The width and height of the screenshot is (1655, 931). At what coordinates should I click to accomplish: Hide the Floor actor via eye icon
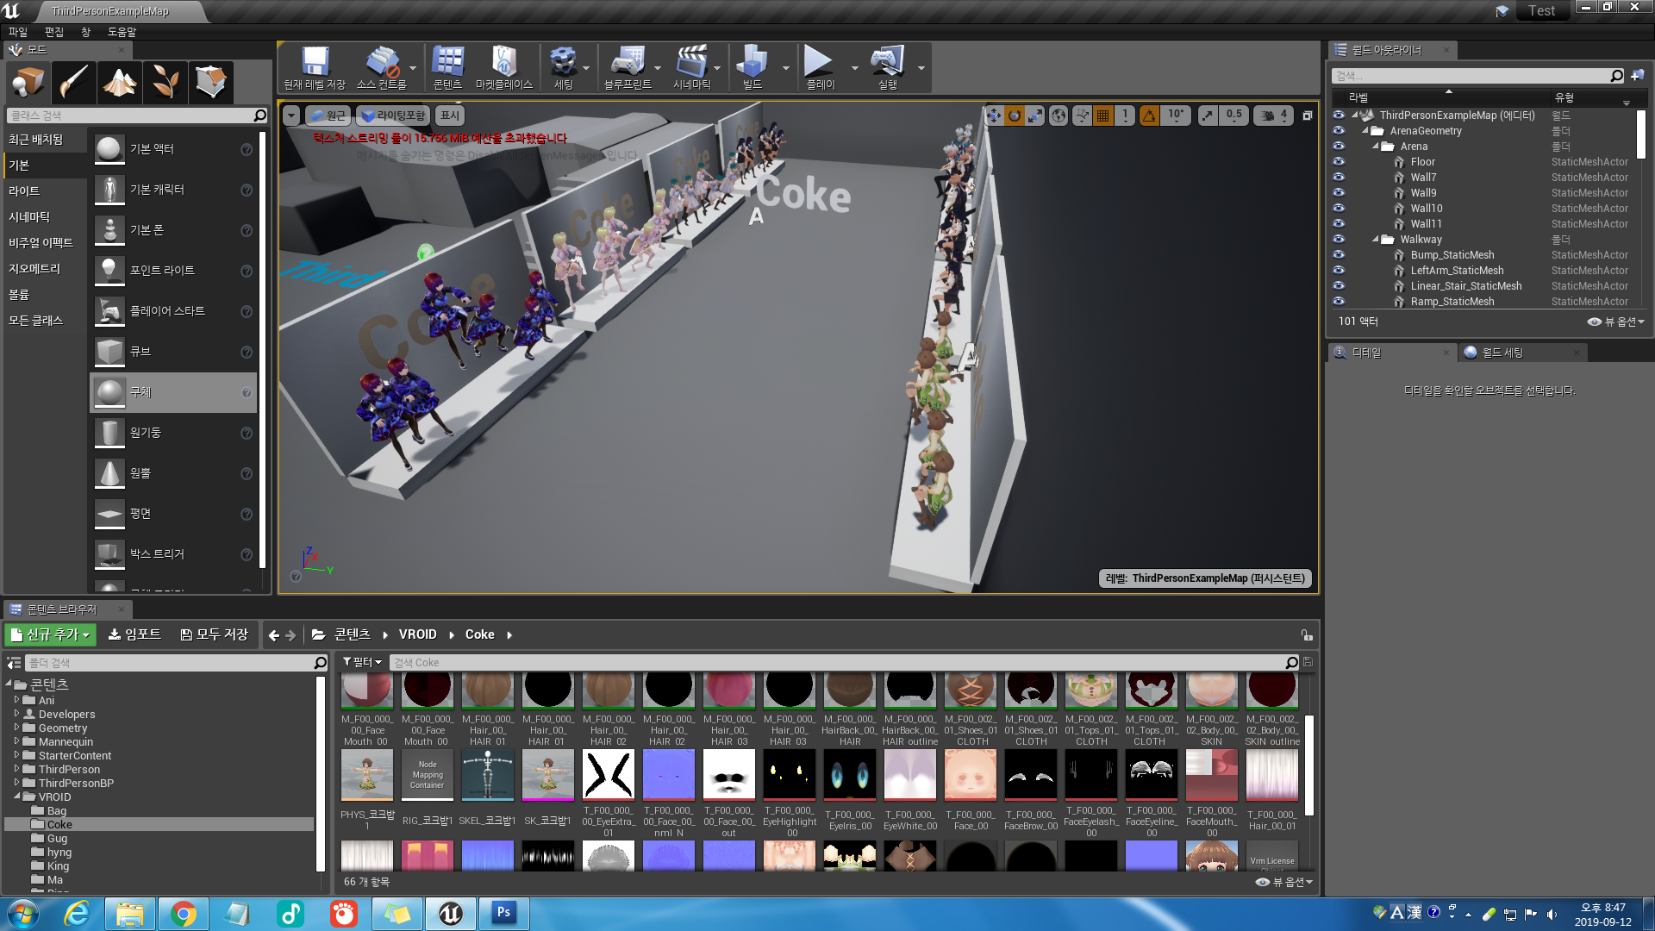coord(1339,162)
